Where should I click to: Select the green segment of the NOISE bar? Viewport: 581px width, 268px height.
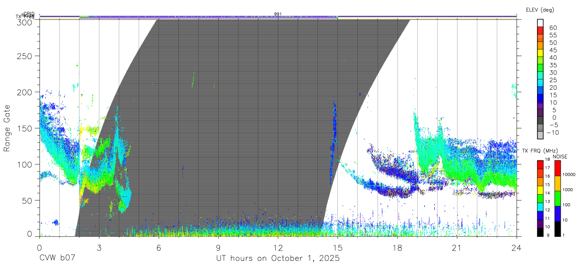[x=558, y=198]
